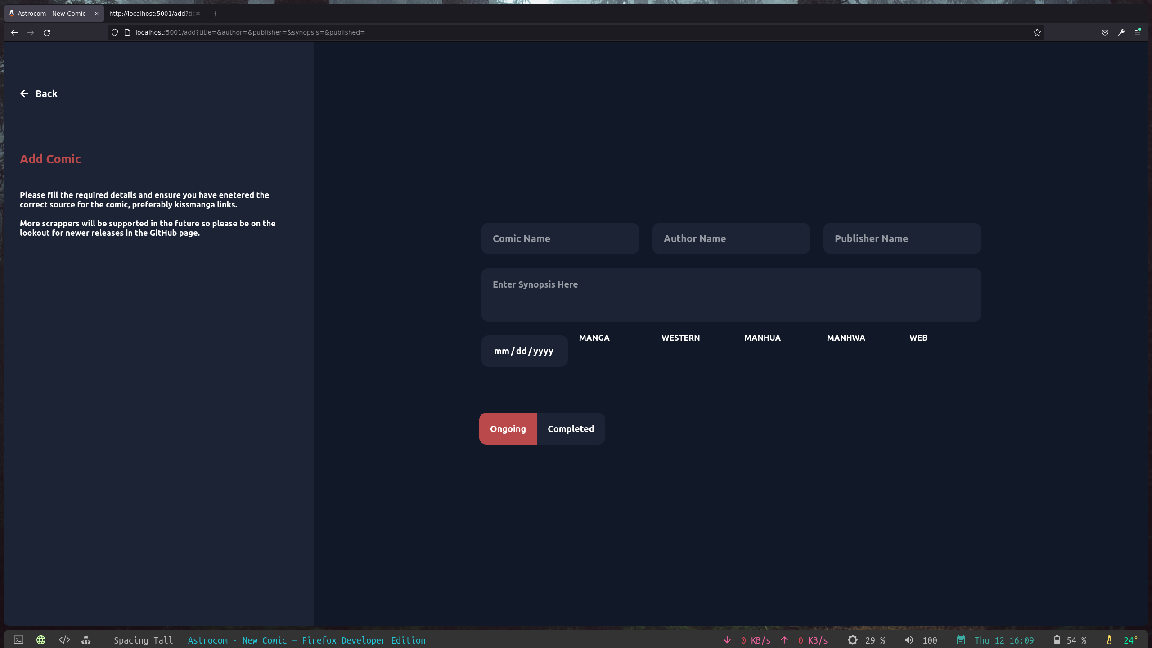Open a new browser tab
Image resolution: width=1152 pixels, height=648 pixels.
click(215, 13)
